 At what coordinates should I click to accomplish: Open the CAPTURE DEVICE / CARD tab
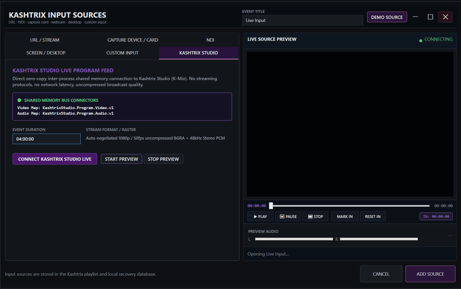[x=133, y=40]
